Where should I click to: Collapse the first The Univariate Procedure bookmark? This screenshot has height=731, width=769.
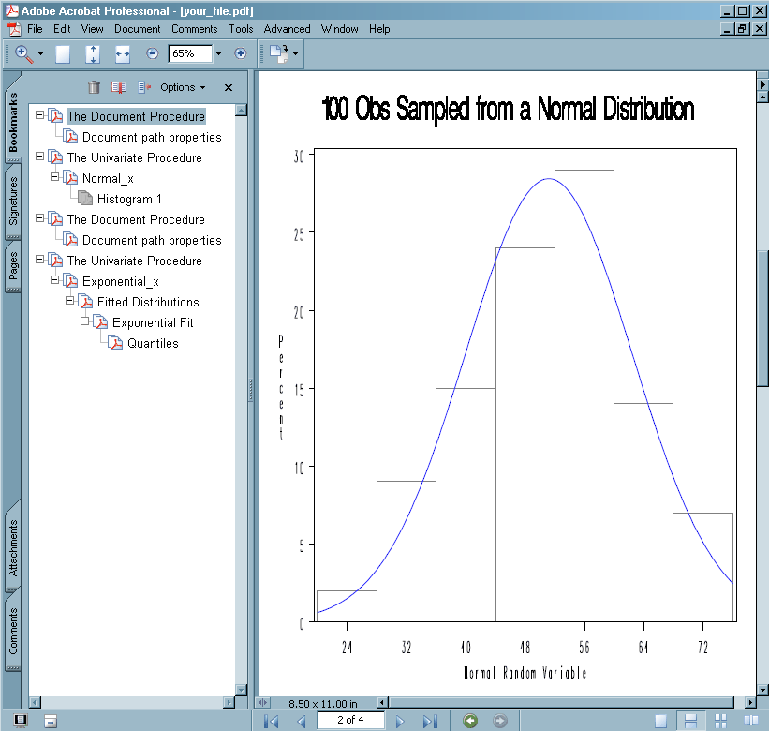pyautogui.click(x=39, y=156)
